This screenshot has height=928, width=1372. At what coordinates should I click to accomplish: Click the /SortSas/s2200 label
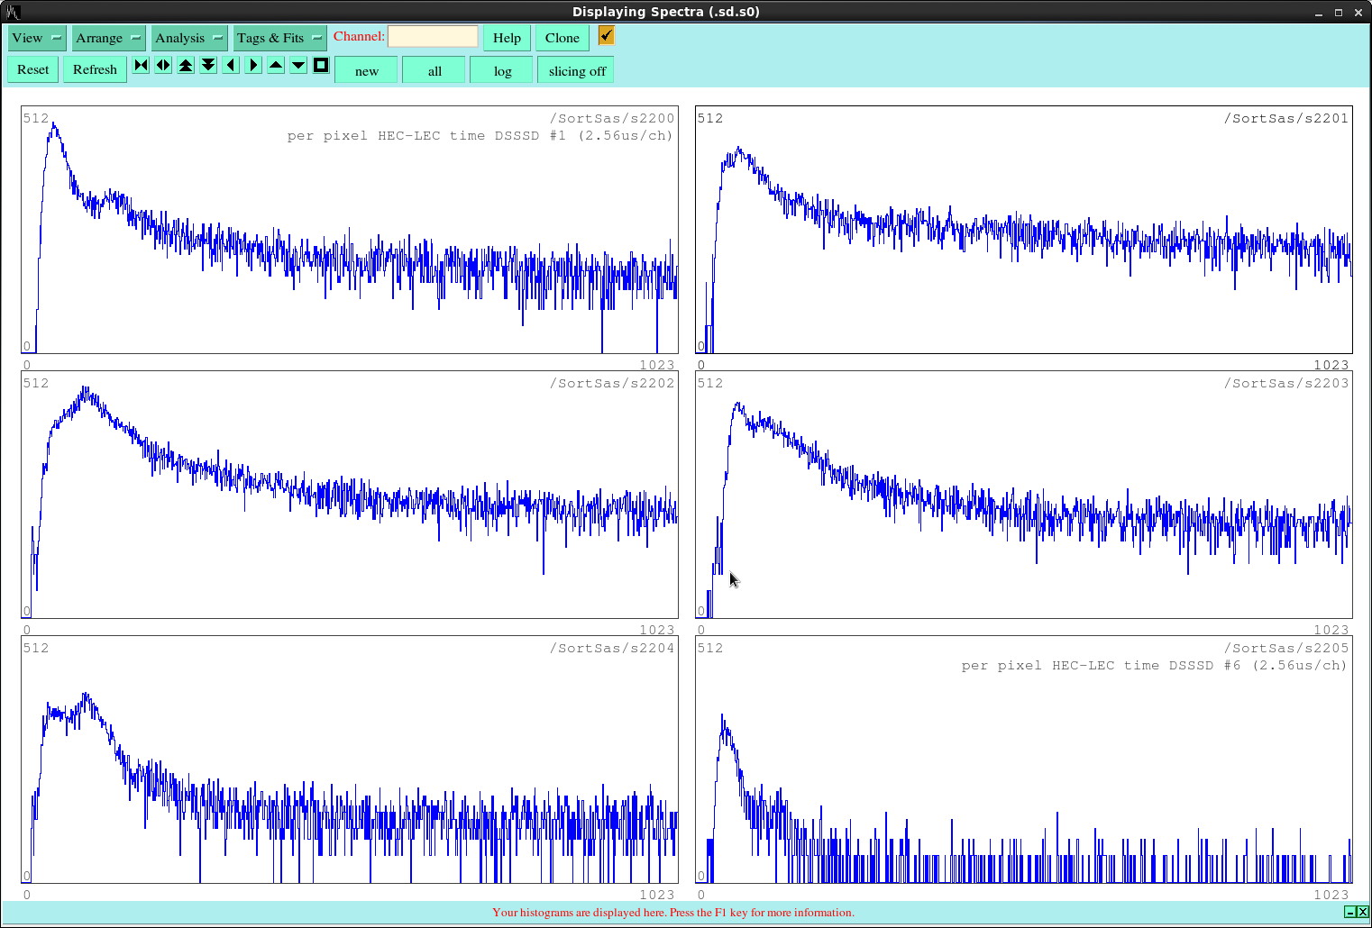(612, 118)
